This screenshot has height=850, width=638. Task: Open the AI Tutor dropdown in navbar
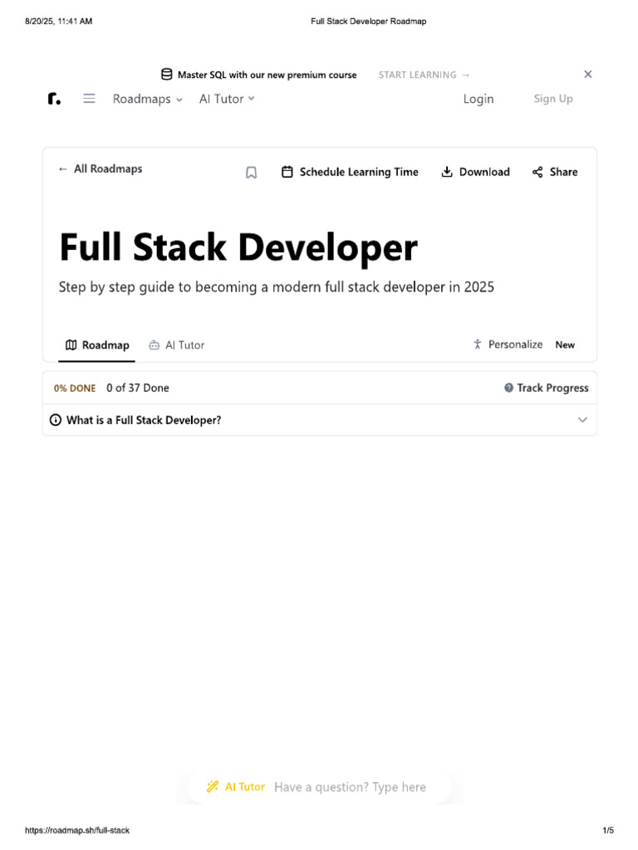(x=227, y=99)
